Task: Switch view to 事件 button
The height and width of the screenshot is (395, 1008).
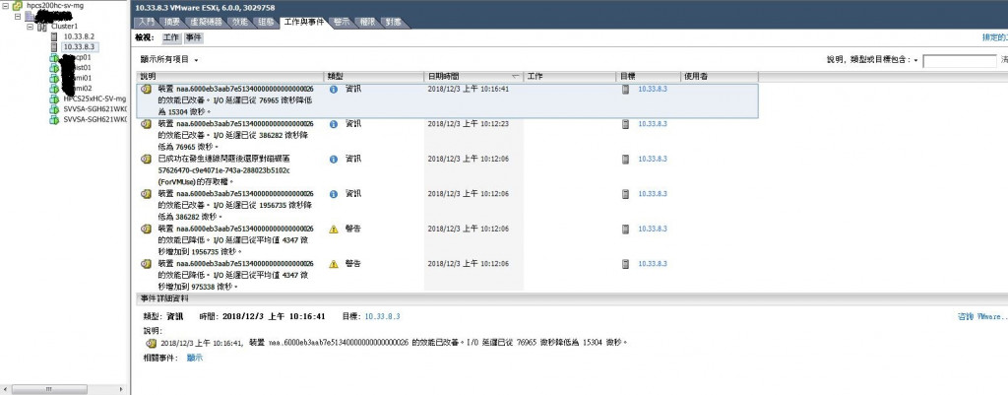Action: 194,38
